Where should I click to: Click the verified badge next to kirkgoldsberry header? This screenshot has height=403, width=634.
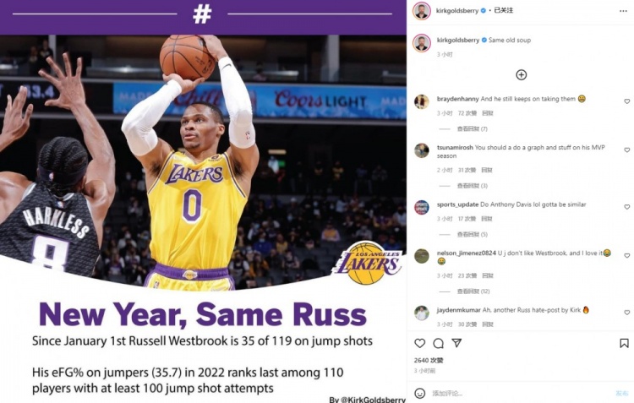coord(483,11)
